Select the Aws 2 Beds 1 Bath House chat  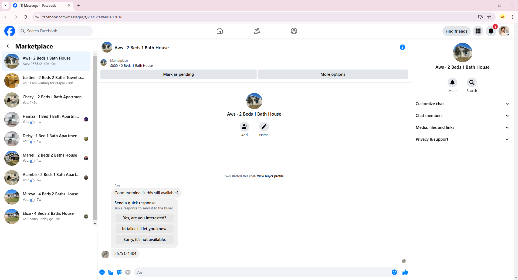click(x=46, y=61)
